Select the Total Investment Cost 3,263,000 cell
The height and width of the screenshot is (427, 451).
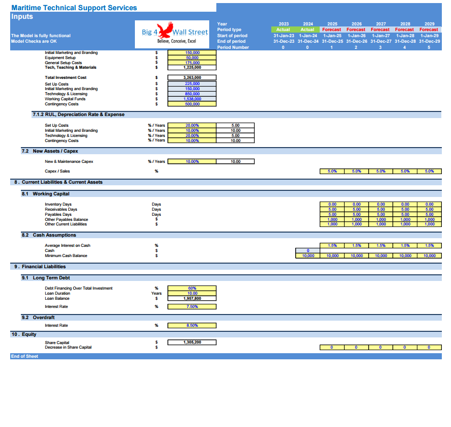click(x=192, y=77)
